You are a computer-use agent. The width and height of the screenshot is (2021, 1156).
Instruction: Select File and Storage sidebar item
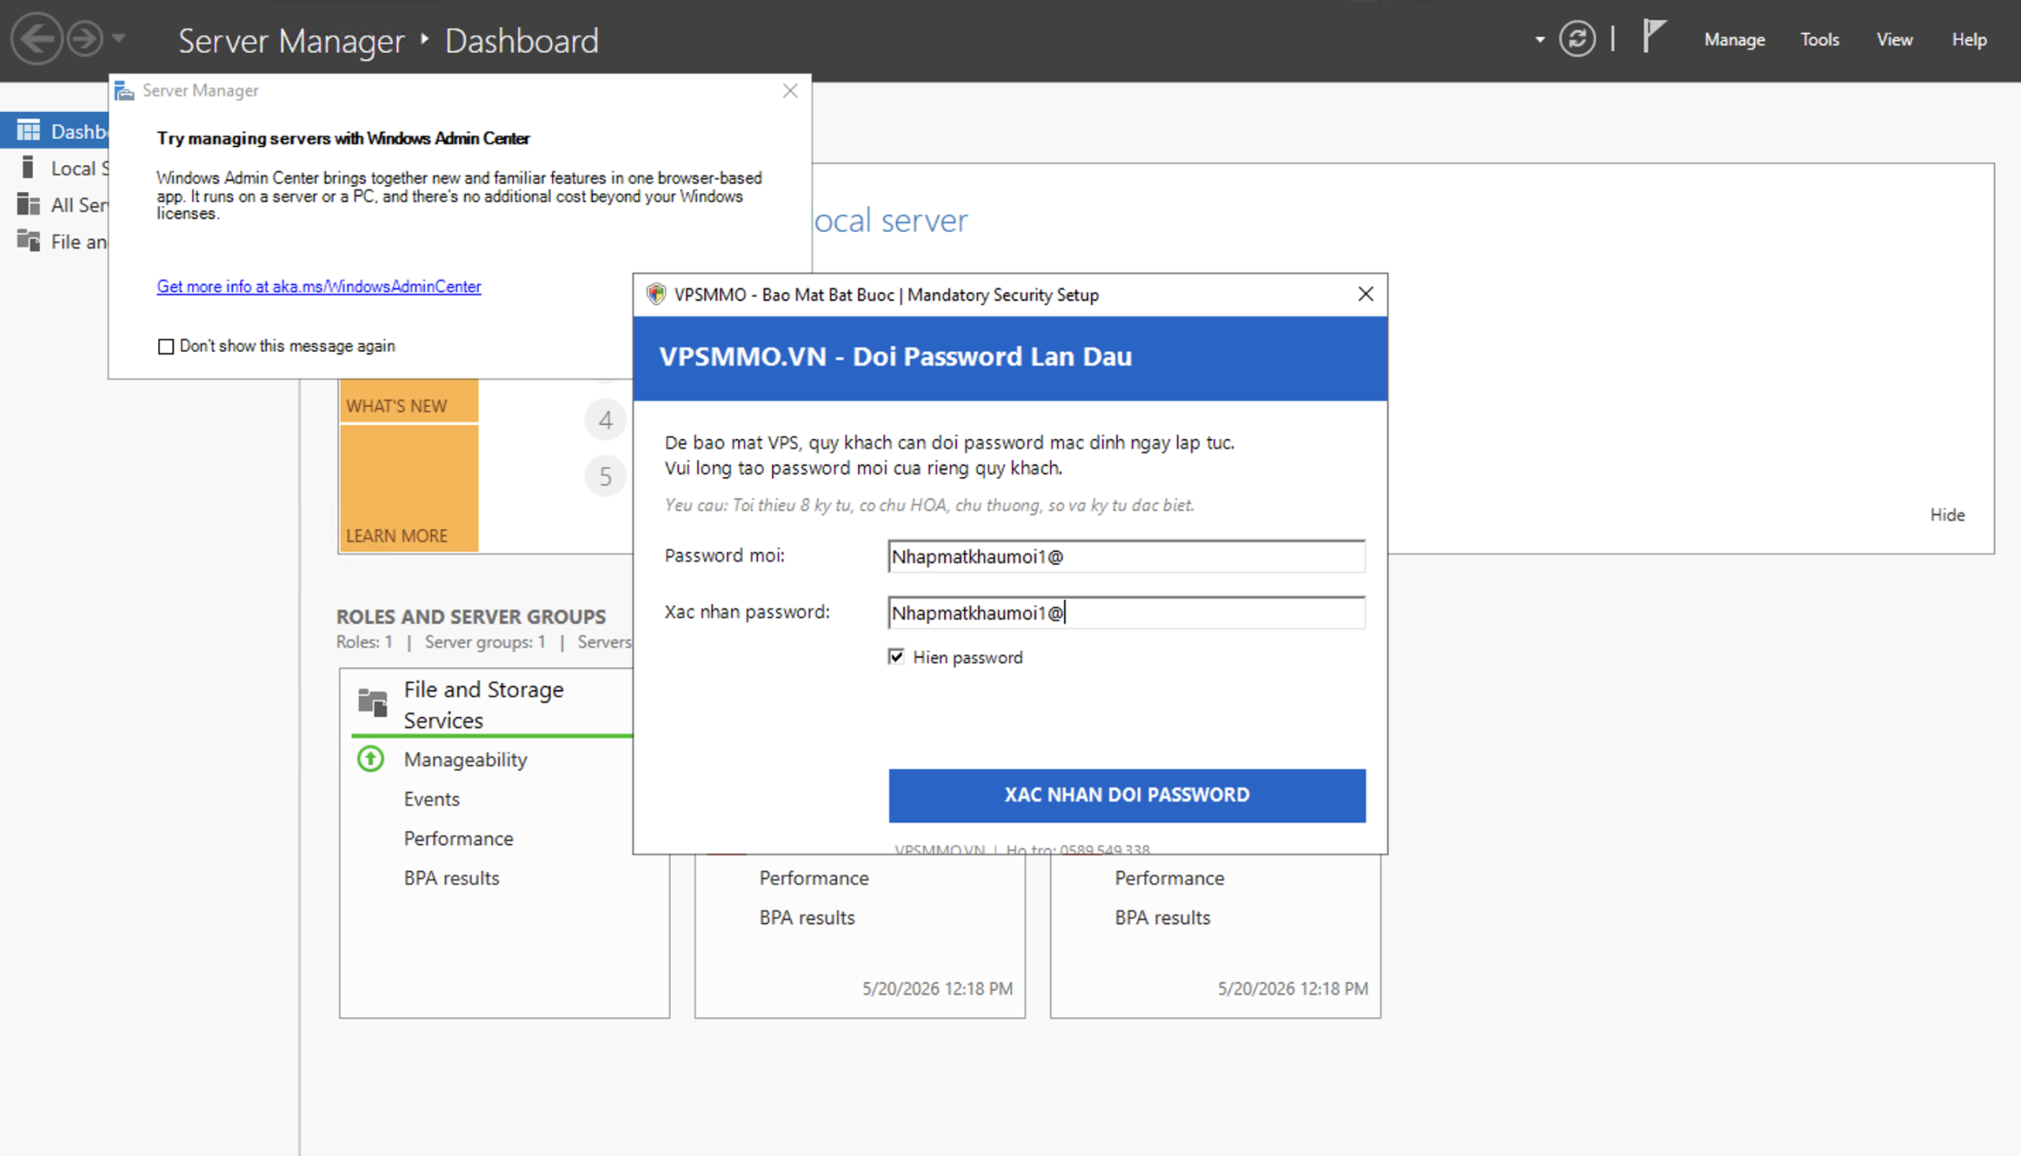[x=54, y=242]
